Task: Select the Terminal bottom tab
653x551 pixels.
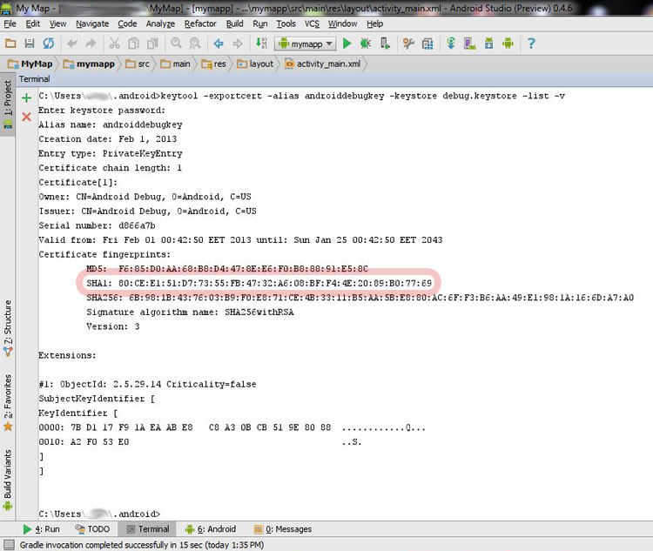Action: [x=147, y=529]
